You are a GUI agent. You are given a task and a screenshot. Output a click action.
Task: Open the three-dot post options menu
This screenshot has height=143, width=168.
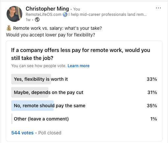tap(158, 8)
